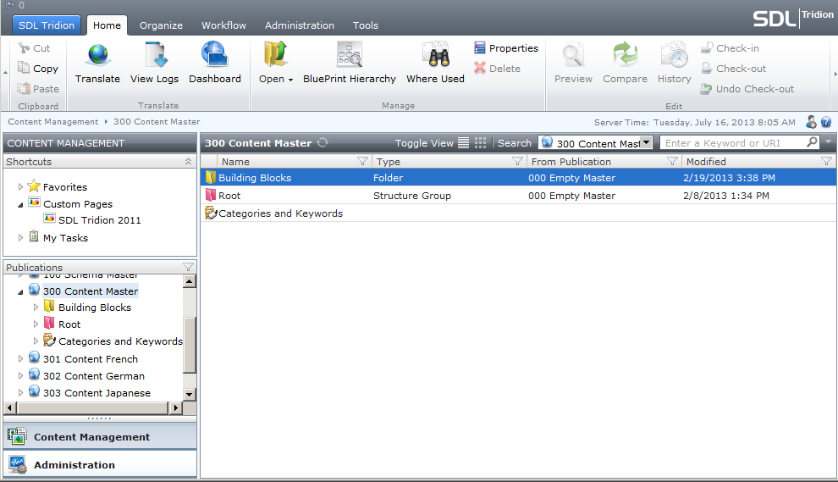The image size is (838, 482).
Task: Open Properties from the ribbon
Action: tap(505, 48)
